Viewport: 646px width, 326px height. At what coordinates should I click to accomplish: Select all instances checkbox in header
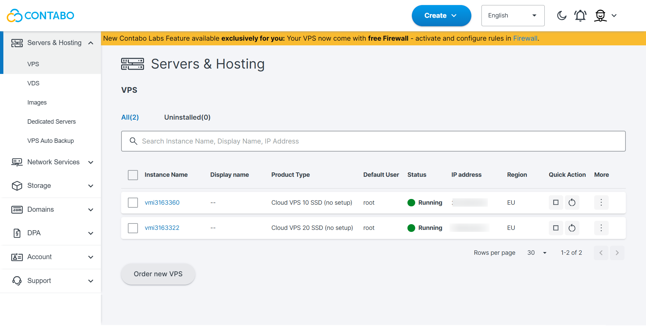click(x=133, y=175)
